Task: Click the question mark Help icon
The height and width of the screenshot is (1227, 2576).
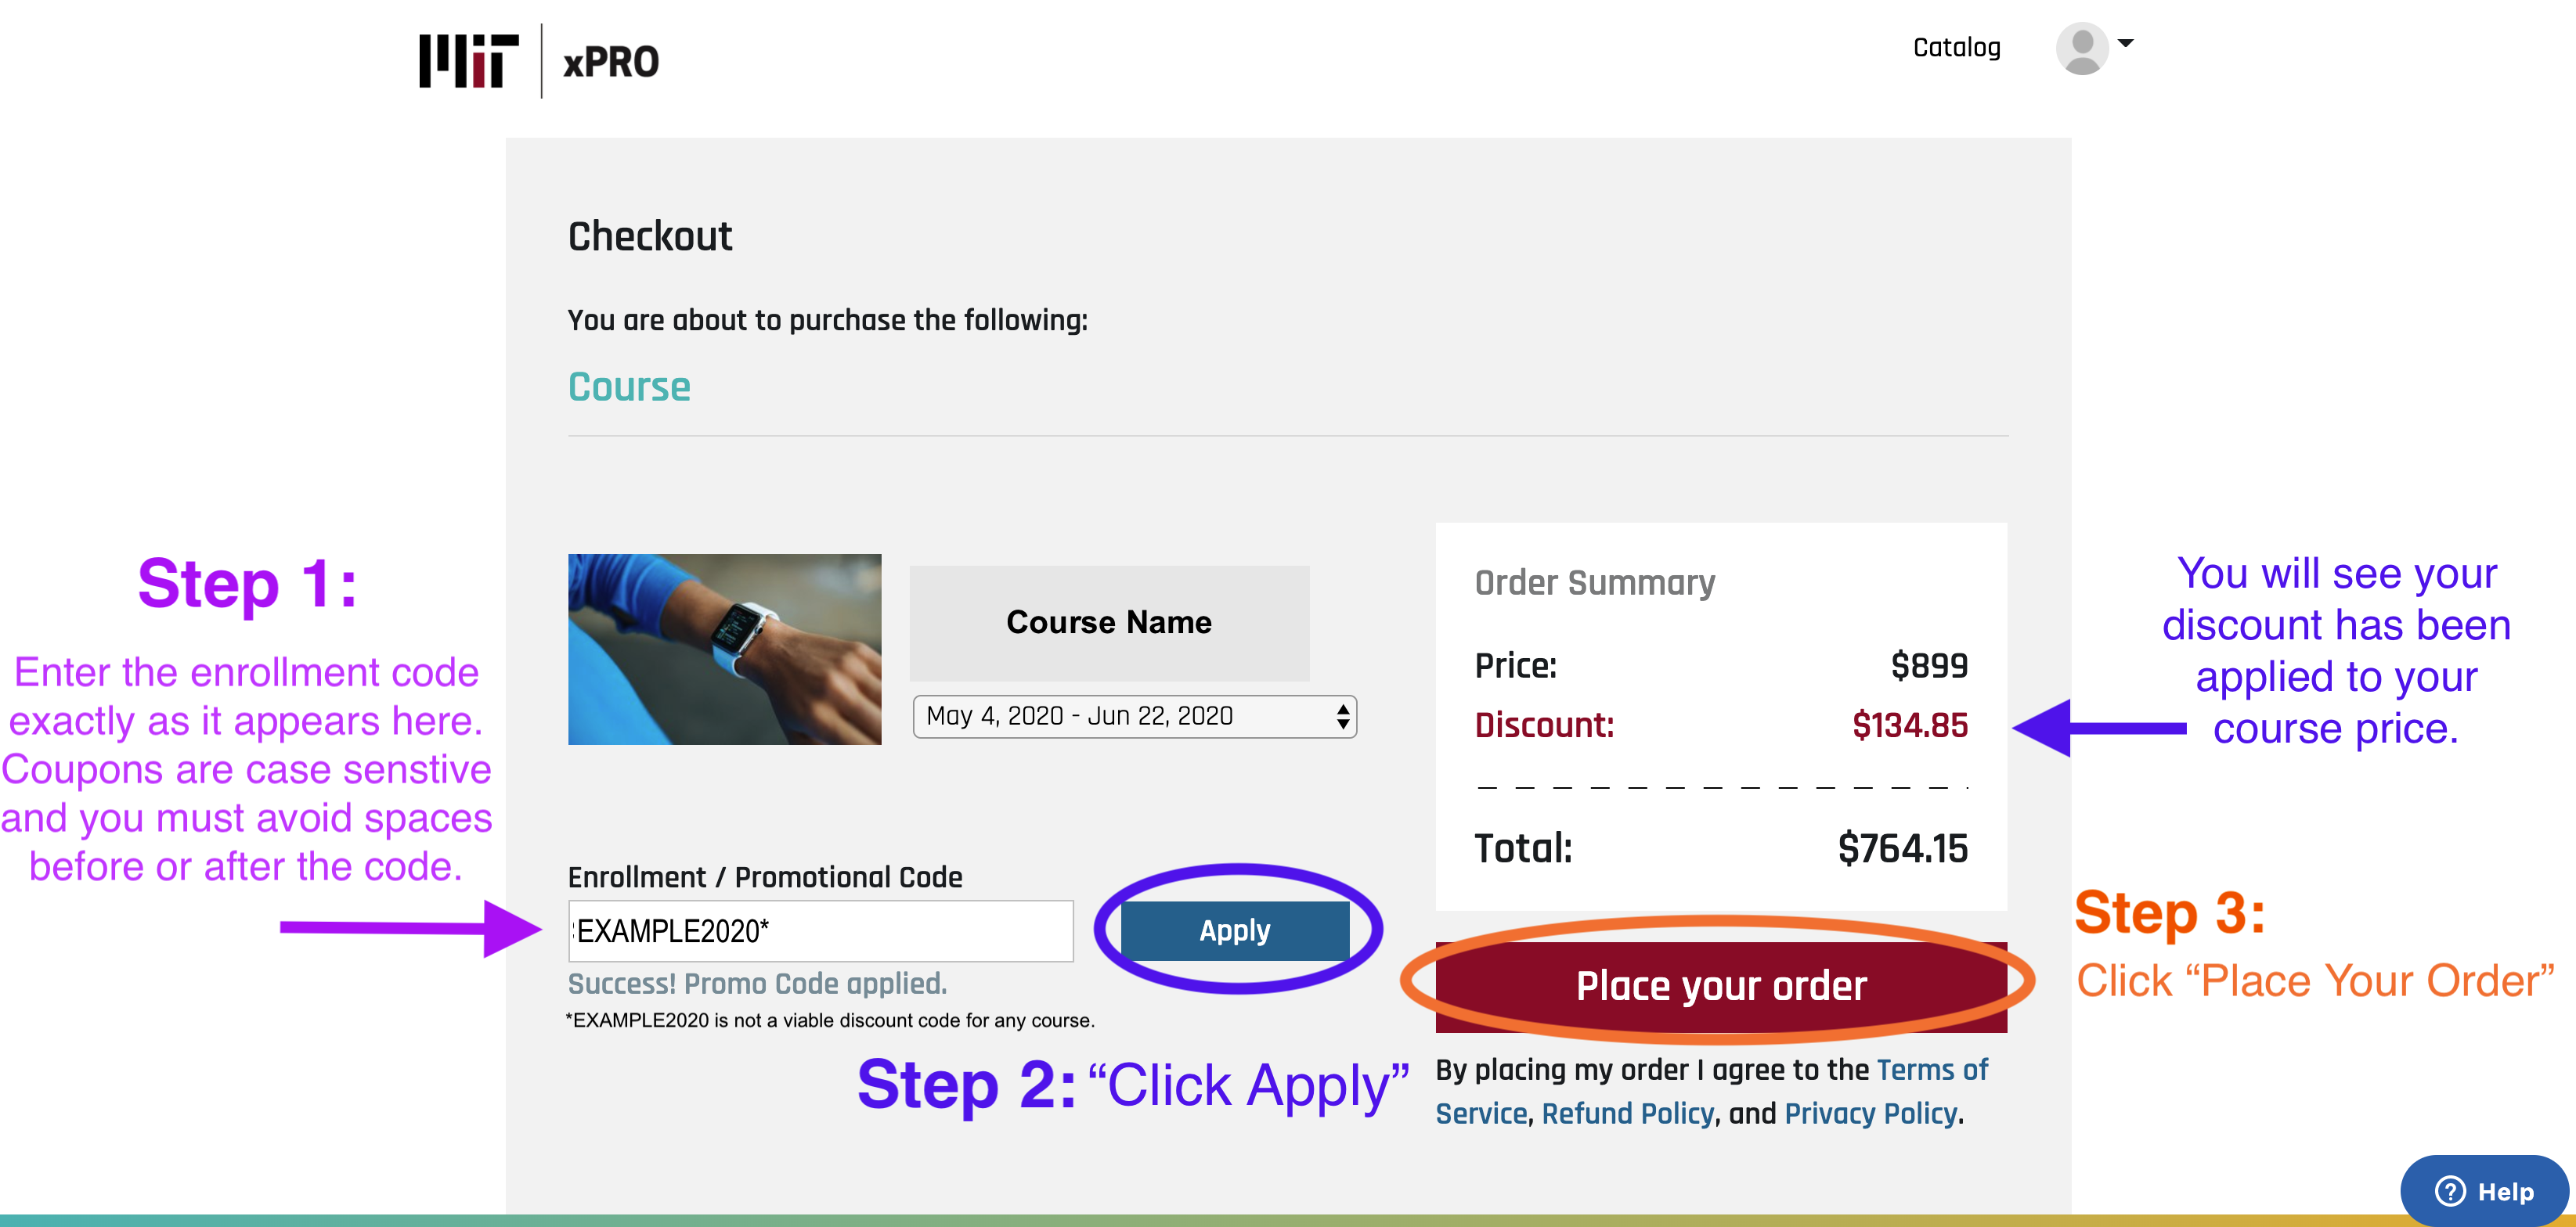Action: [x=2449, y=1191]
